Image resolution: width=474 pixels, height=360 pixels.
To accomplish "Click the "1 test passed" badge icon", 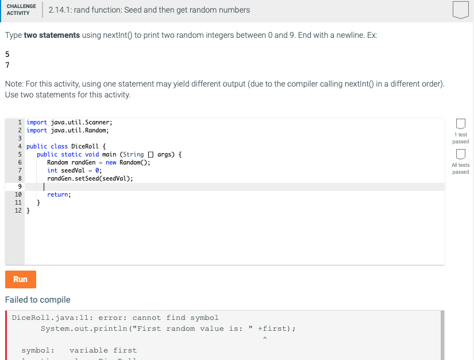I will [461, 124].
